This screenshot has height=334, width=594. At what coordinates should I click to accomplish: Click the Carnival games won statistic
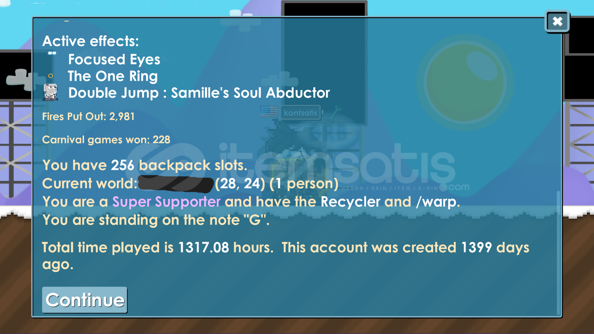pyautogui.click(x=106, y=140)
